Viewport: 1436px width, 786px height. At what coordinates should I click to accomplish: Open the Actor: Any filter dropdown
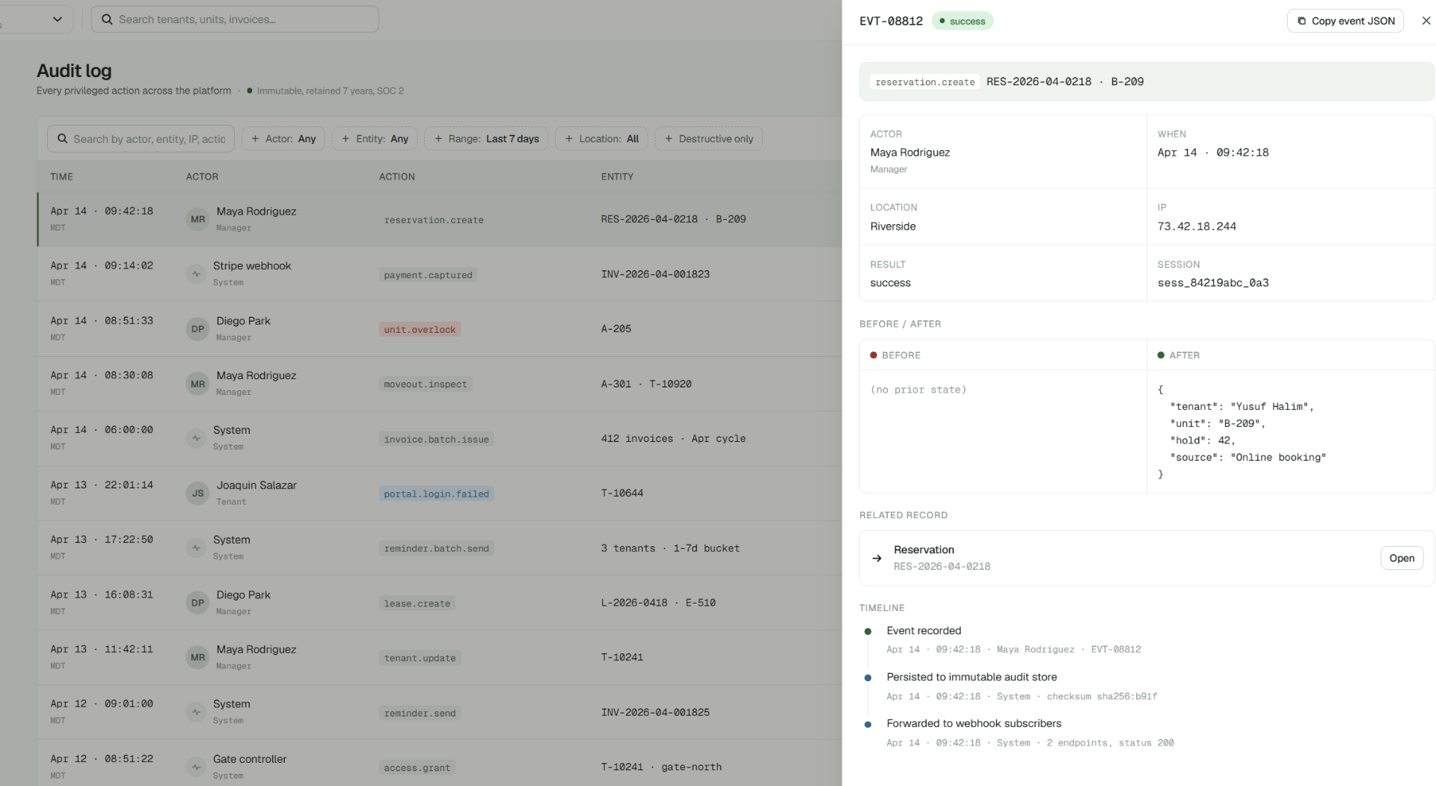pos(283,138)
